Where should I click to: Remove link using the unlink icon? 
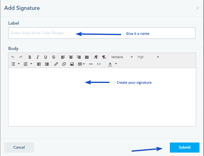64,64
